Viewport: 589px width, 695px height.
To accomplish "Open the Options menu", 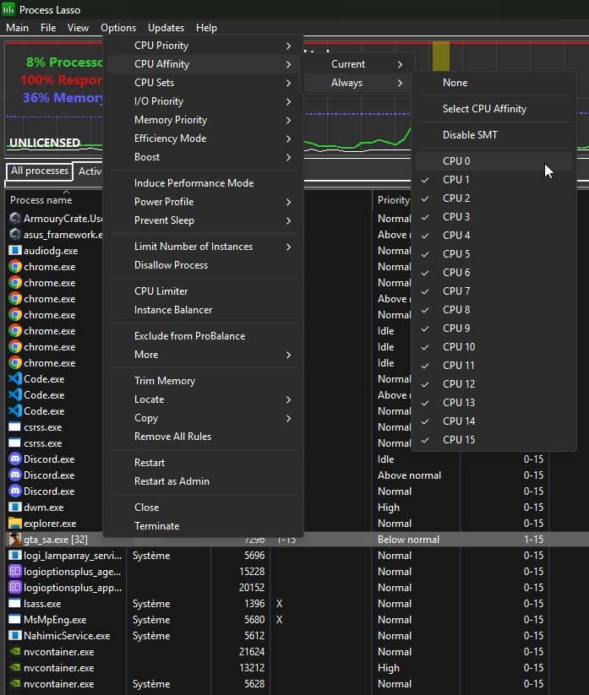I will click(118, 28).
